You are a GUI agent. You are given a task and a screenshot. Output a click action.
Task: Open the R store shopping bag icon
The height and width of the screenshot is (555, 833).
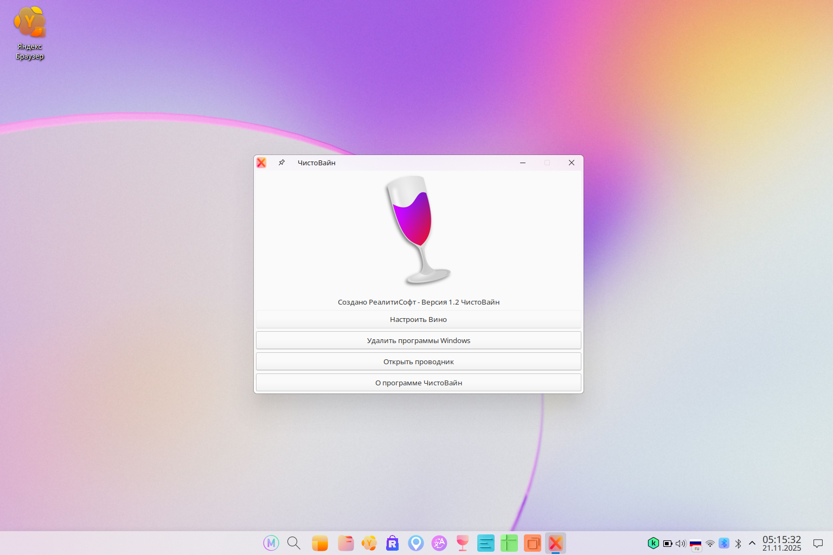[x=392, y=543]
